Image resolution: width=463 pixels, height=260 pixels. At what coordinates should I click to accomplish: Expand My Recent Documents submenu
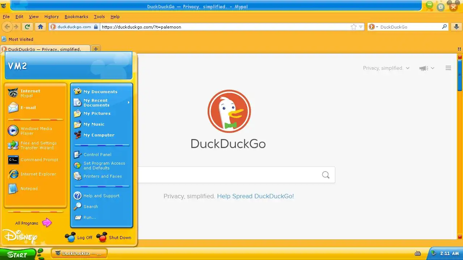101,103
